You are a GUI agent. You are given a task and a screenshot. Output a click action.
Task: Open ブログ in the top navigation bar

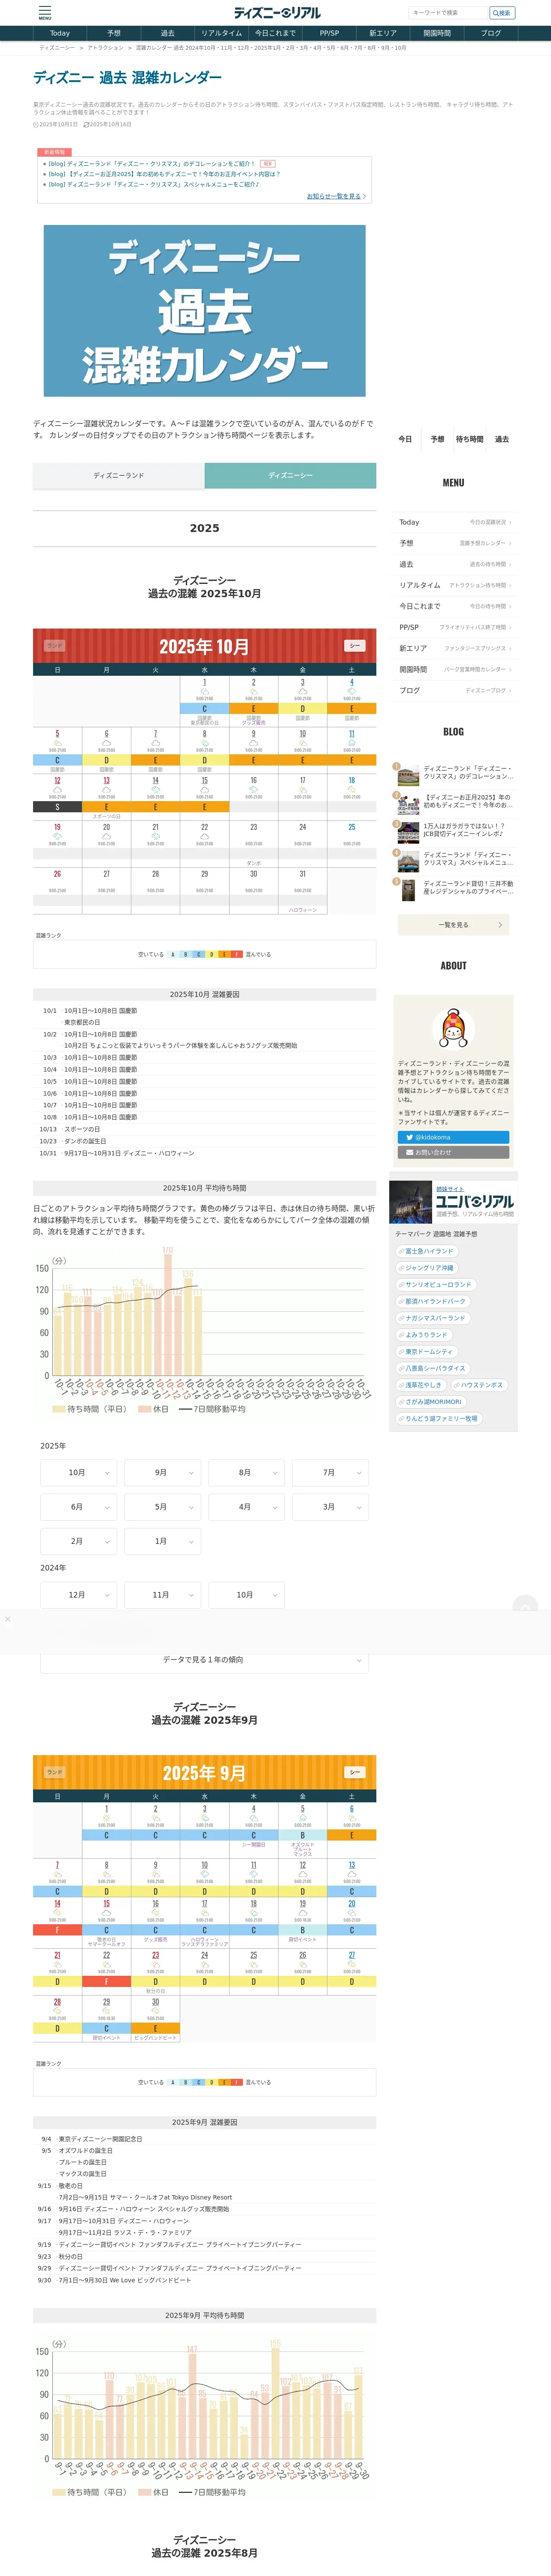tap(491, 33)
